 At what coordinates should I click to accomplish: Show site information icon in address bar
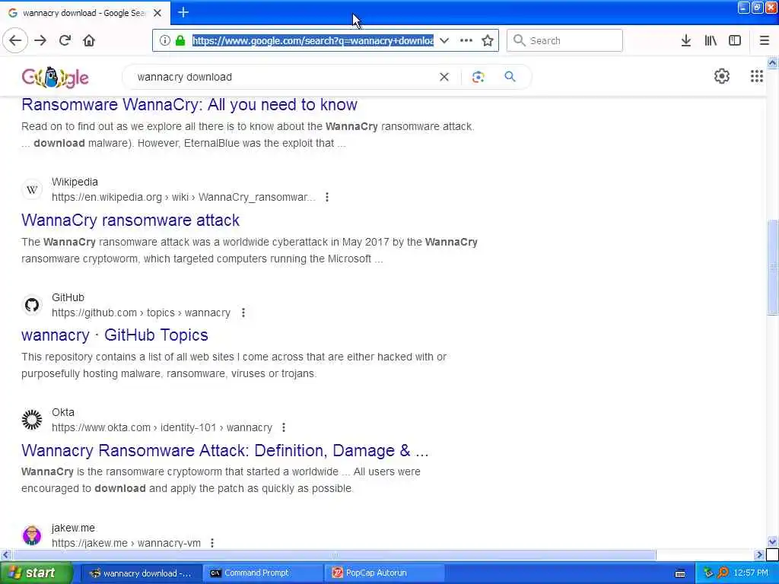[165, 40]
